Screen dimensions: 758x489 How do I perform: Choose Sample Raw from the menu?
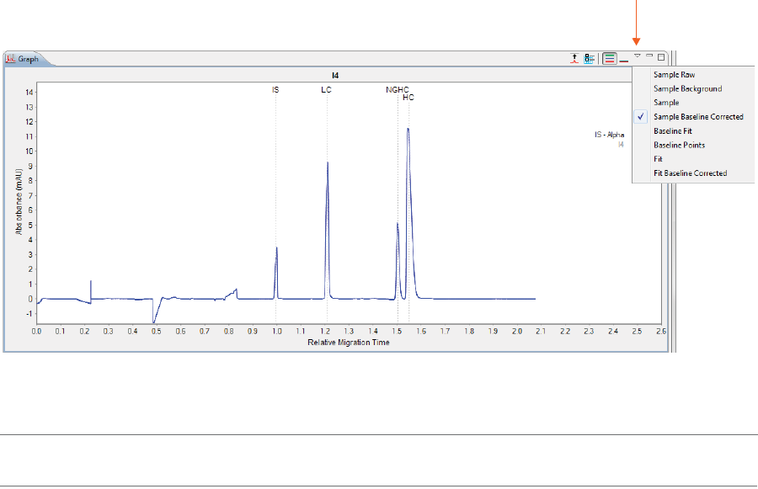(674, 74)
